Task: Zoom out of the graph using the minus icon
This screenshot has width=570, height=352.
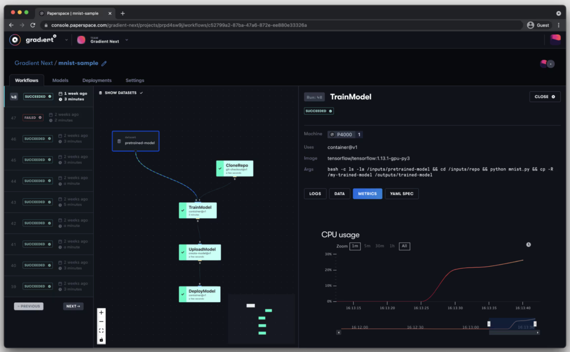Action: [101, 322]
